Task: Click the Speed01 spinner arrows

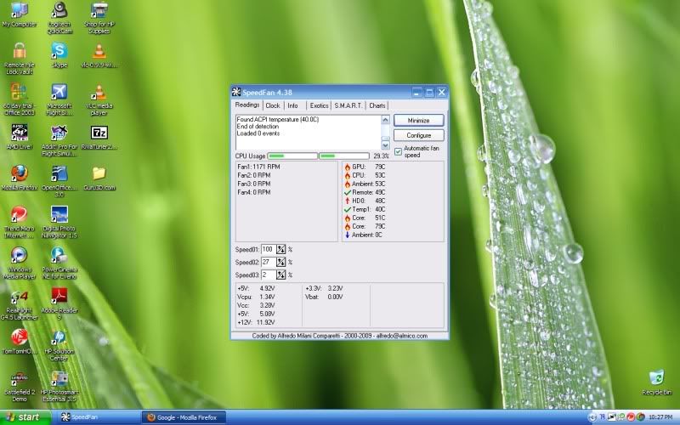Action: coord(281,249)
